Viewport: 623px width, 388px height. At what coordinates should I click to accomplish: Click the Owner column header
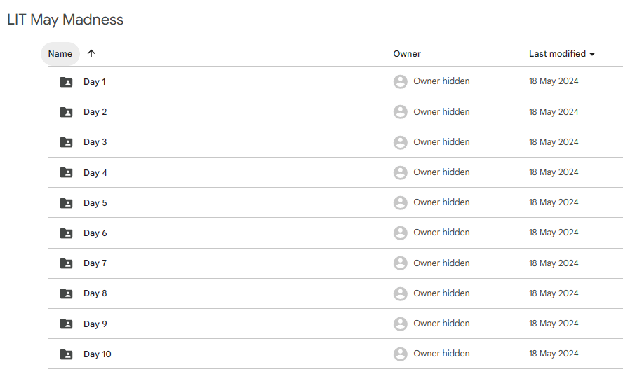pos(407,54)
